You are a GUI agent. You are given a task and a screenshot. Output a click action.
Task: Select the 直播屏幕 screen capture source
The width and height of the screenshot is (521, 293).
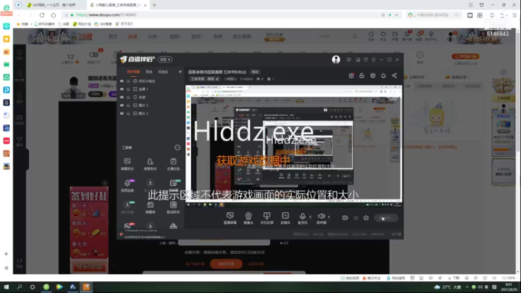[x=230, y=218]
